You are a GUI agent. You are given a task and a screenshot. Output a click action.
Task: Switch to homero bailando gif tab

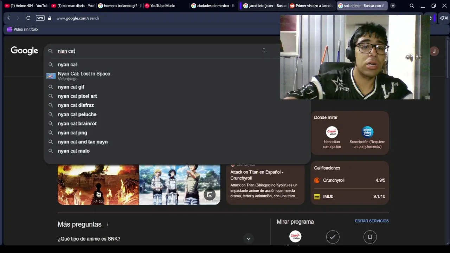tap(120, 6)
